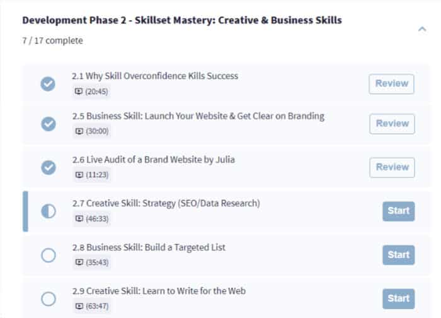Collapse the Development Phase 2 section
The height and width of the screenshot is (318, 441).
click(x=421, y=28)
